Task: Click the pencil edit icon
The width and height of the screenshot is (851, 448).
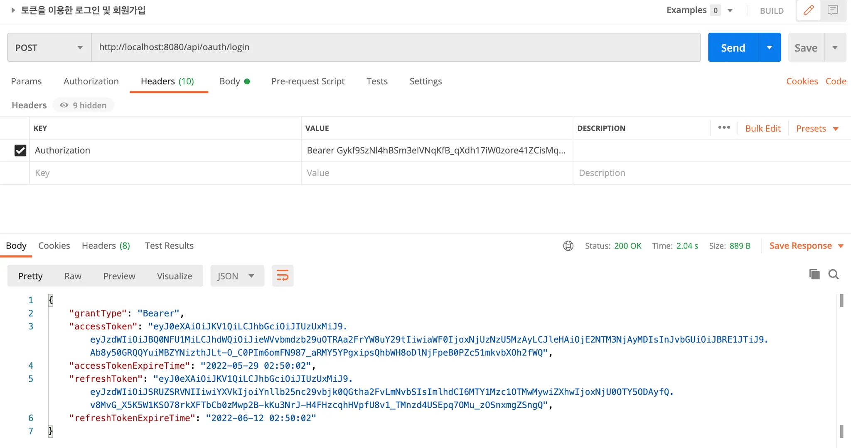Action: tap(808, 10)
